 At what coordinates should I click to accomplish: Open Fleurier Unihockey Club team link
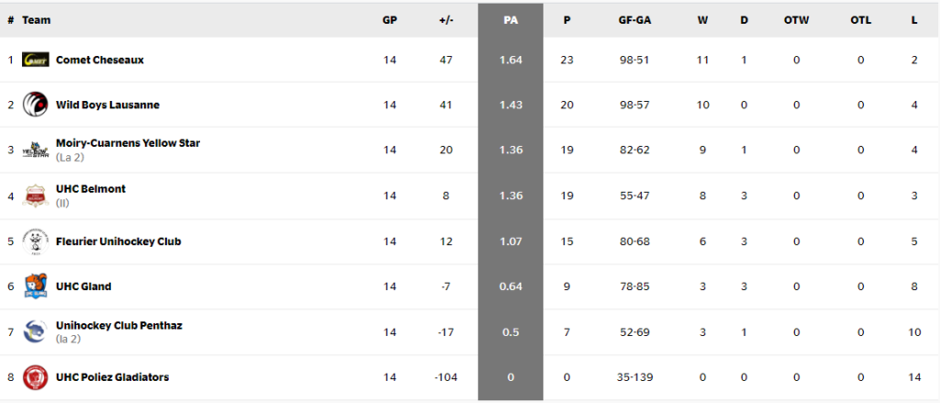coord(118,241)
